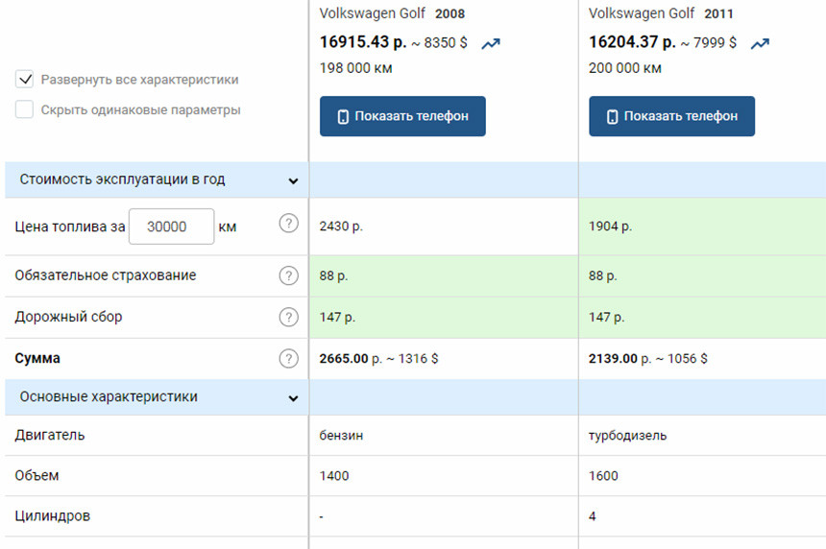Click volume value 1600

pyautogui.click(x=603, y=476)
